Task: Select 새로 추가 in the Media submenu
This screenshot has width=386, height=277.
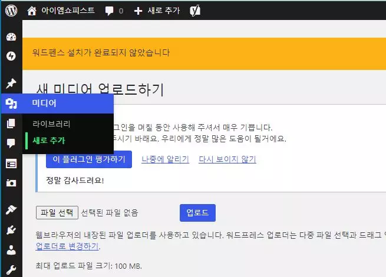Action: (49, 141)
